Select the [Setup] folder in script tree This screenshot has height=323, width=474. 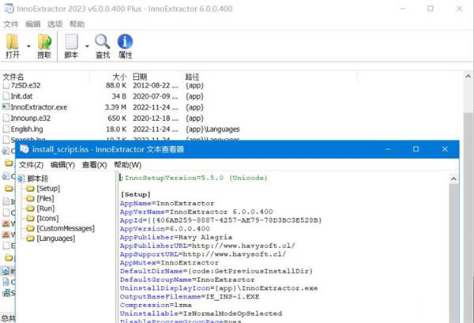(48, 189)
